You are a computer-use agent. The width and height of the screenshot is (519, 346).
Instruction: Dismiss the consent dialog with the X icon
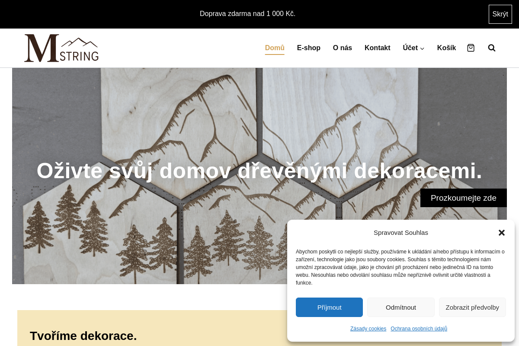[502, 233]
